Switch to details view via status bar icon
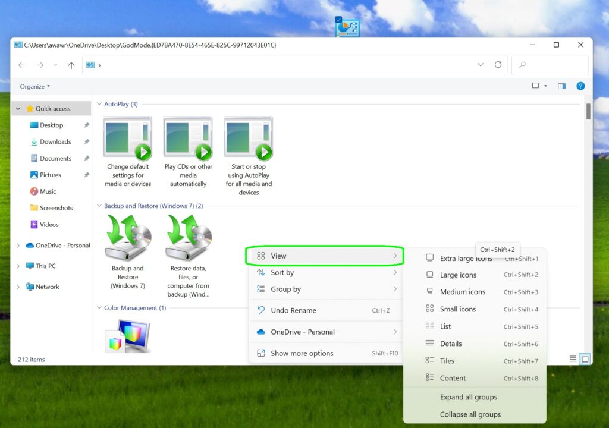The image size is (609, 428). tap(573, 359)
